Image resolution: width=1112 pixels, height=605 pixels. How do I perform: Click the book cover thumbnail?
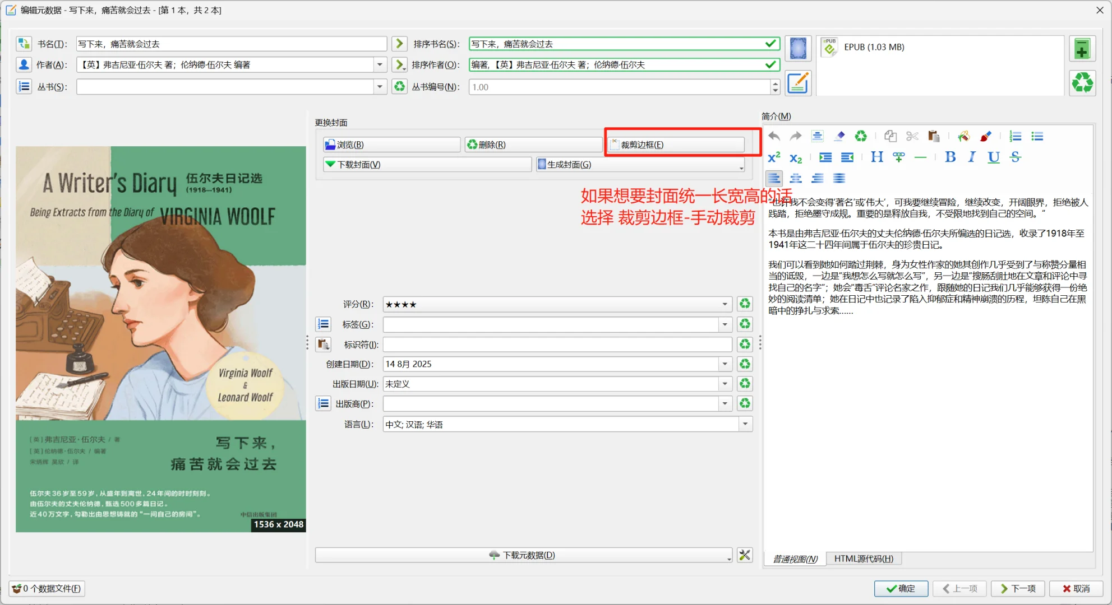pyautogui.click(x=161, y=339)
